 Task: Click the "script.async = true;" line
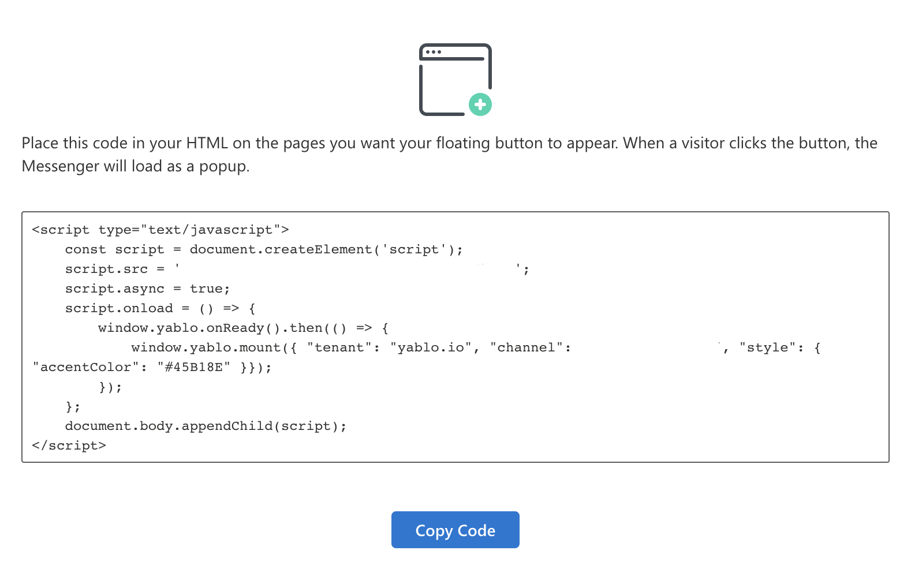click(147, 289)
